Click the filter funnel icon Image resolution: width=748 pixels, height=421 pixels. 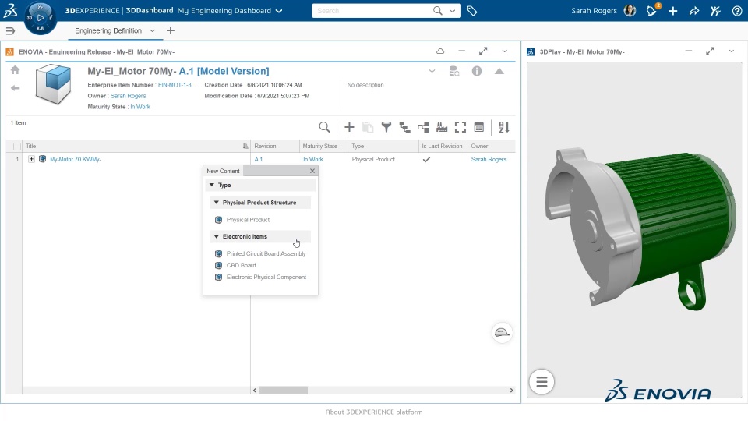coord(386,127)
